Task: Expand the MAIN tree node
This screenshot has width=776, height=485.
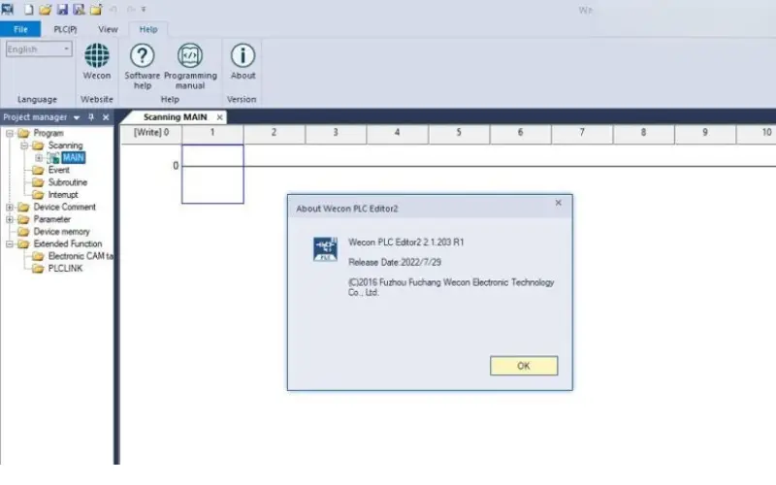Action: pyautogui.click(x=39, y=158)
